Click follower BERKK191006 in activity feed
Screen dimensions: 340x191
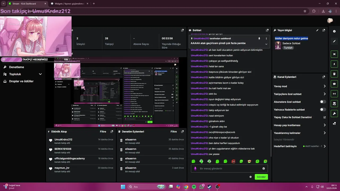coord(63,149)
